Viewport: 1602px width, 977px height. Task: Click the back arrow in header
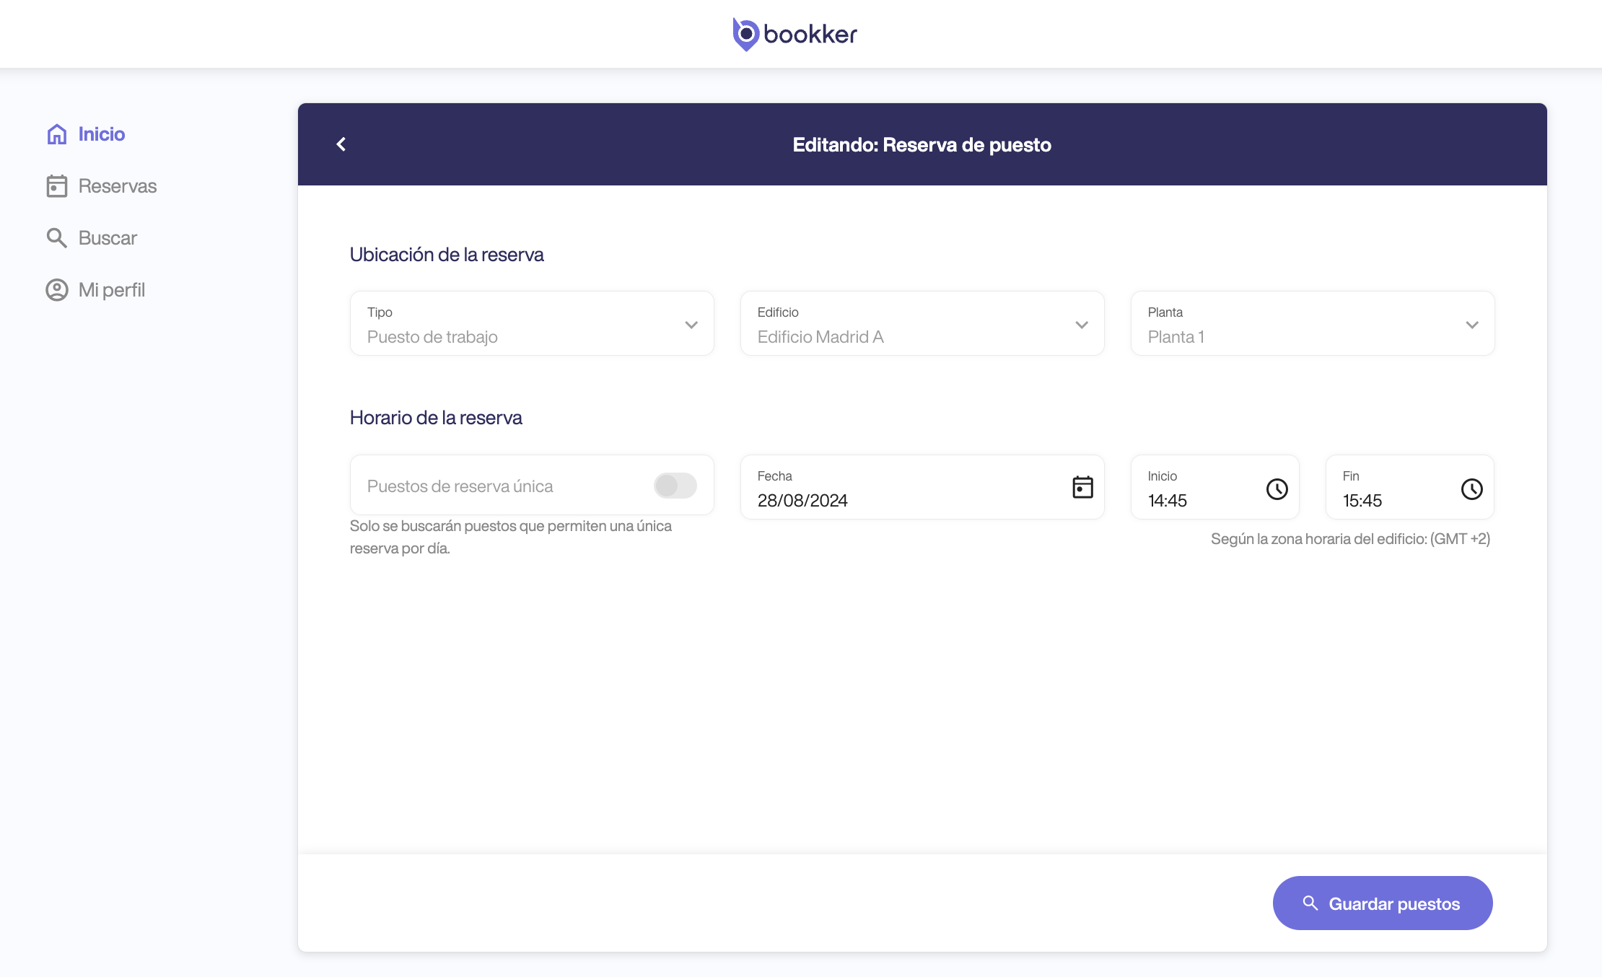[341, 144]
